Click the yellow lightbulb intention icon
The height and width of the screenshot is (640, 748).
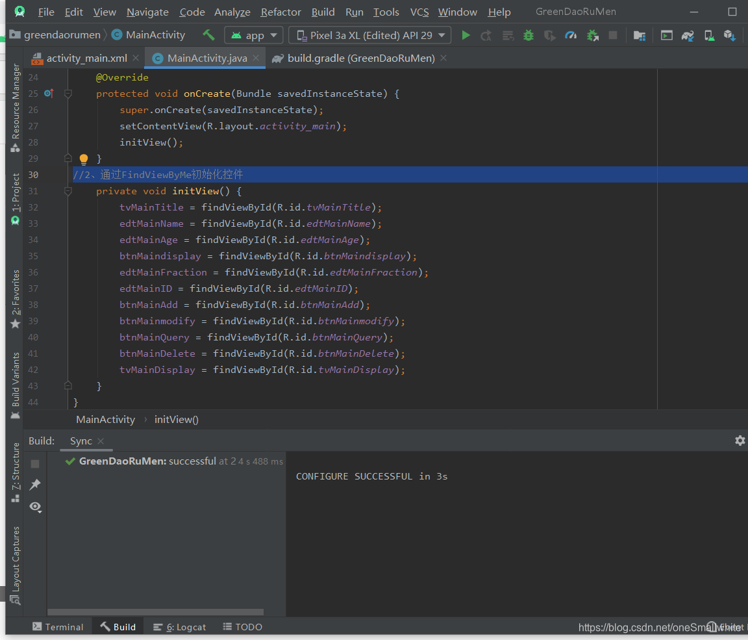(84, 159)
